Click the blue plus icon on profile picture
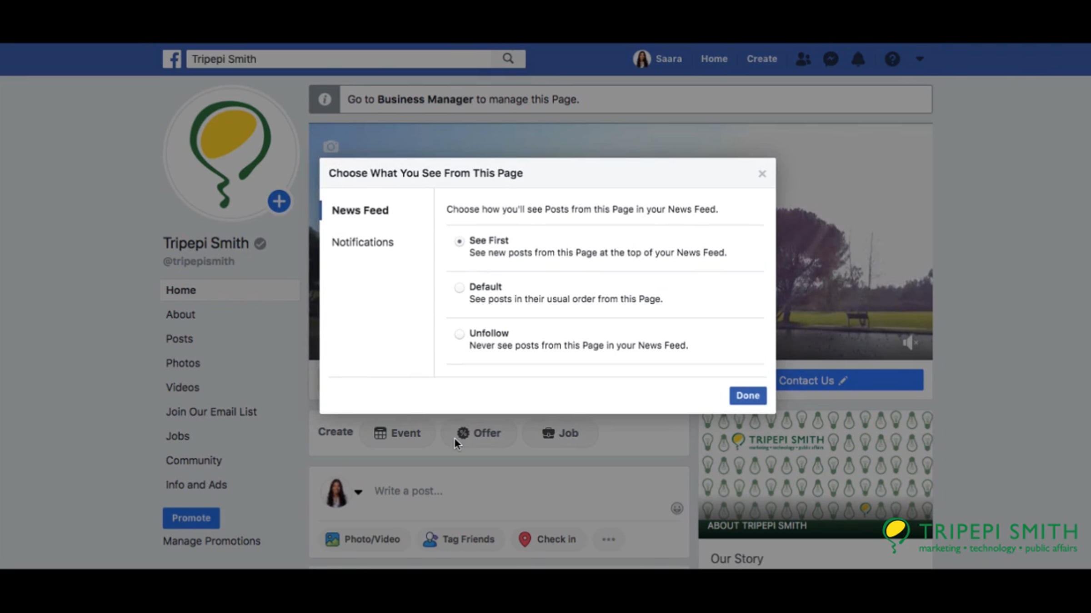The height and width of the screenshot is (613, 1091). pos(279,201)
